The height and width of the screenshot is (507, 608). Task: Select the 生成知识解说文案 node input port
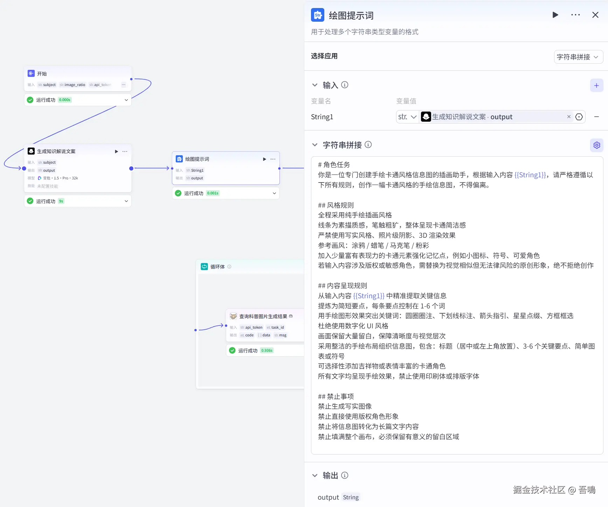(x=24, y=169)
